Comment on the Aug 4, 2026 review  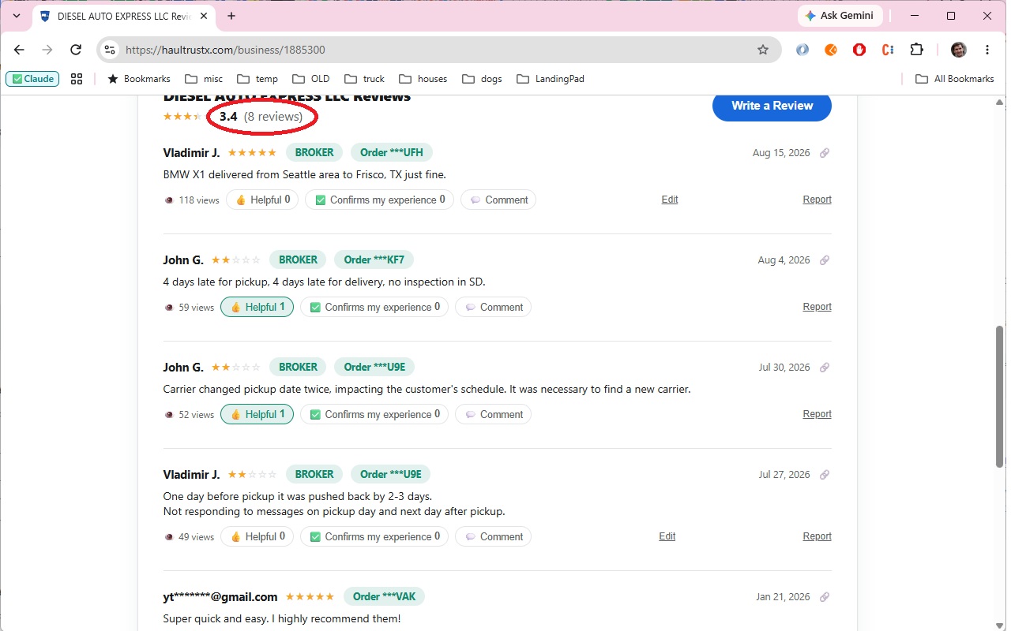(x=494, y=307)
